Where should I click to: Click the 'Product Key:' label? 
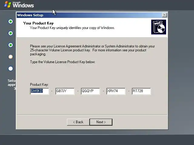click(39, 85)
